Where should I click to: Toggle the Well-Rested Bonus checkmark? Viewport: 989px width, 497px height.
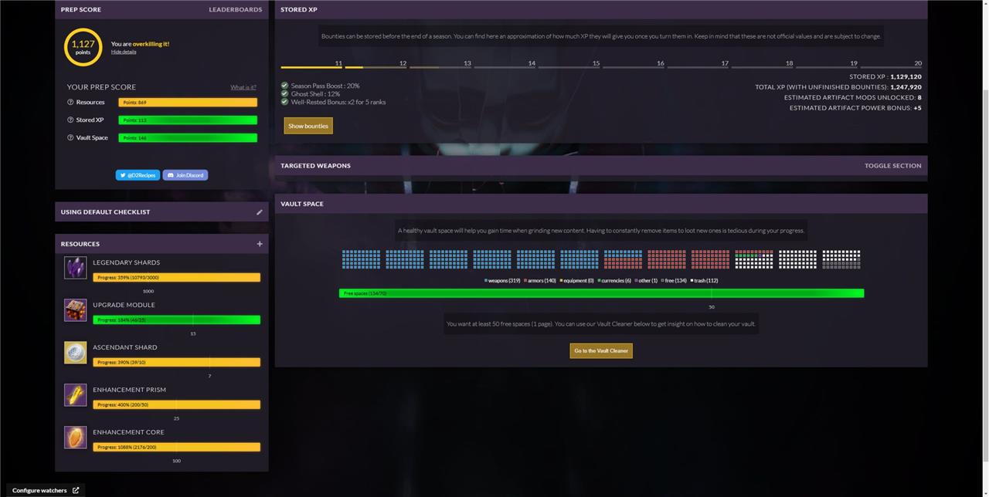284,102
